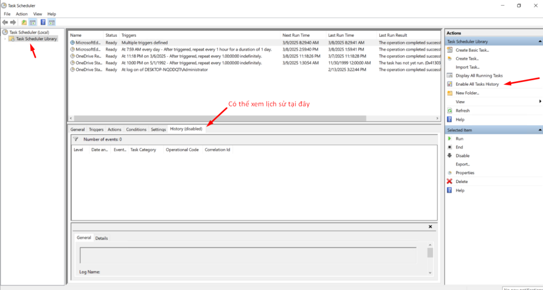This screenshot has height=290, width=543.
Task: Click the Create Basic Task icon in Actions
Action: 450,50
